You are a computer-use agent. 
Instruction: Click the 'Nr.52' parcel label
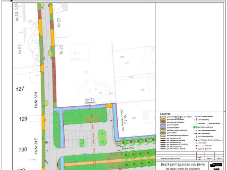click(x=20, y=49)
